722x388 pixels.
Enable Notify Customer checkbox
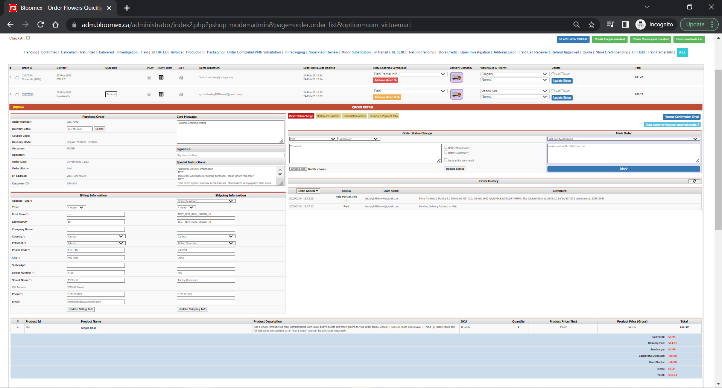point(445,152)
